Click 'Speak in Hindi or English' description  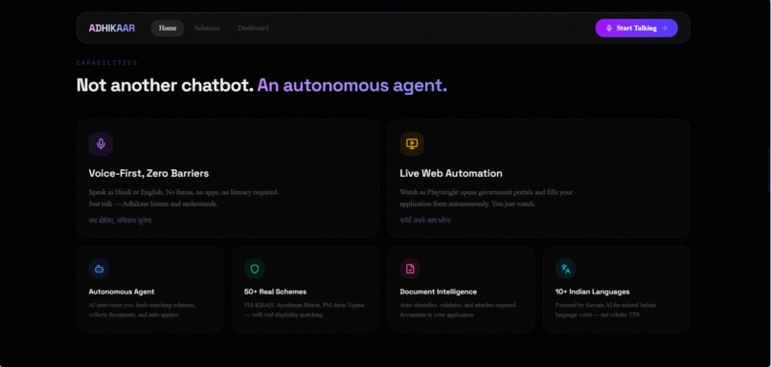click(184, 198)
